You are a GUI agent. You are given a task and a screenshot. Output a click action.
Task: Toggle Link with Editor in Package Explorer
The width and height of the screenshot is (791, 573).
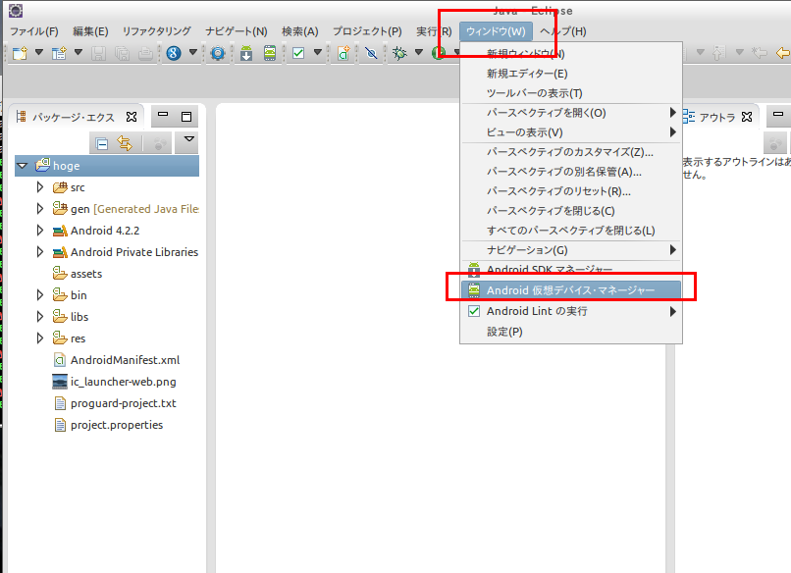(x=125, y=144)
